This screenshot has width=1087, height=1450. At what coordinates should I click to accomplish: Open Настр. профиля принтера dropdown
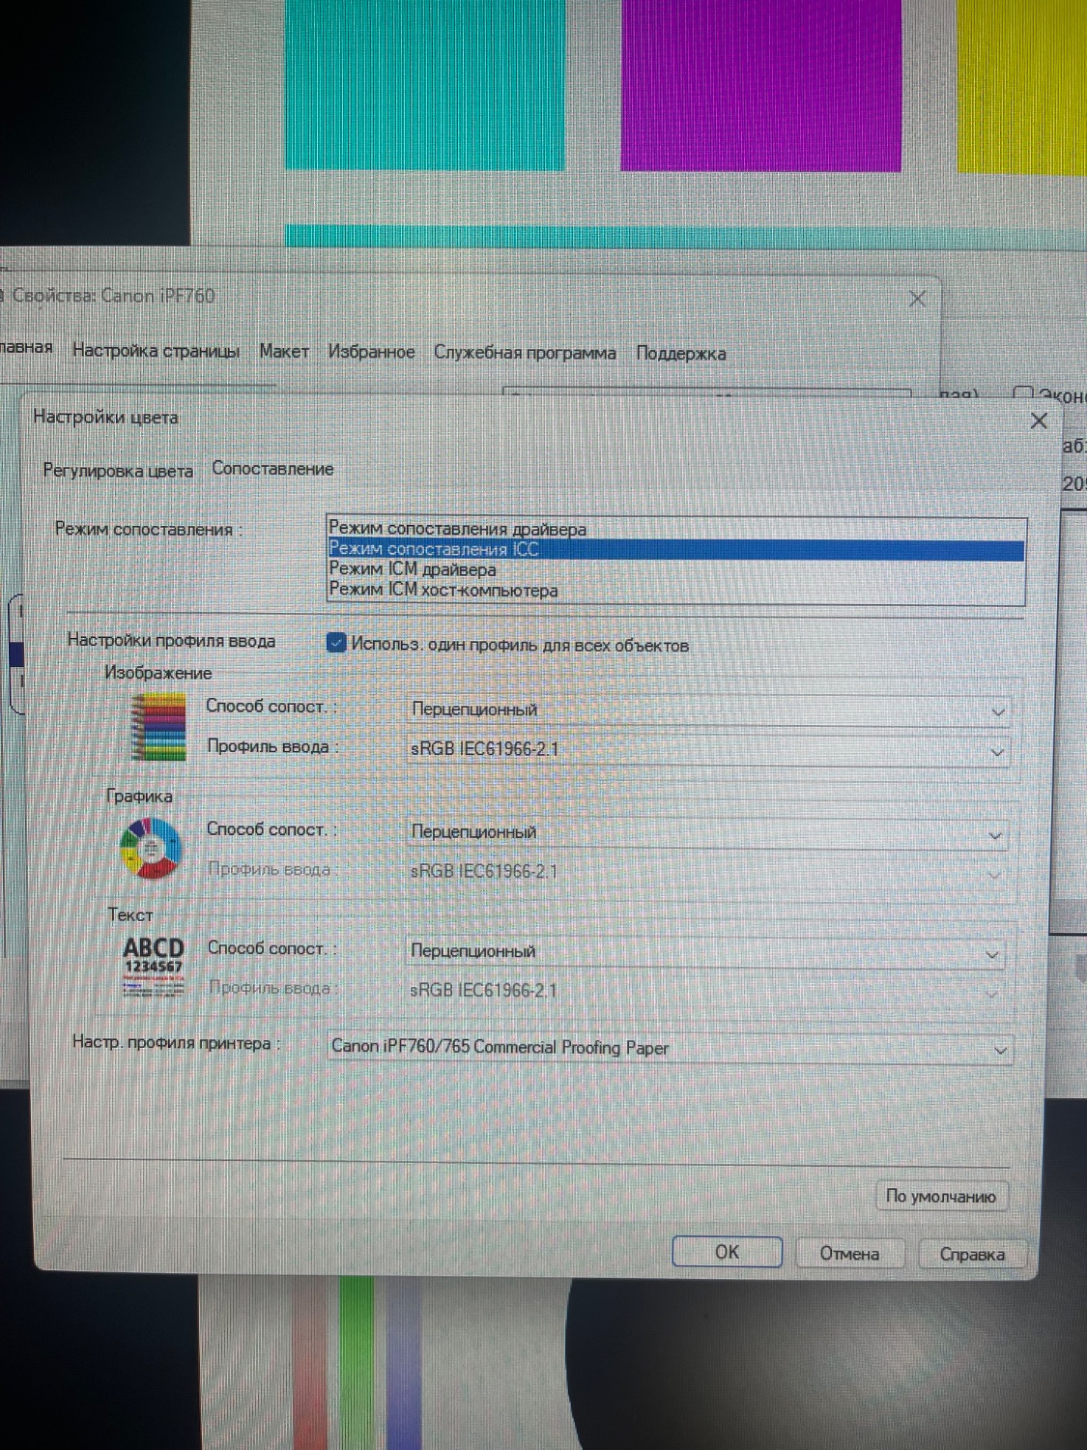[670, 1048]
